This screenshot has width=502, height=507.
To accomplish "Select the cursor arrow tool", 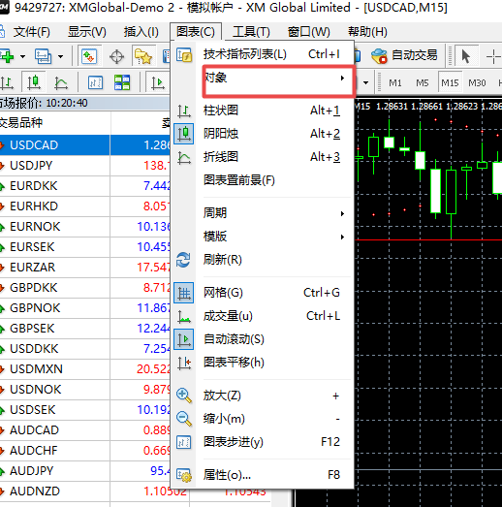I will tap(465, 56).
